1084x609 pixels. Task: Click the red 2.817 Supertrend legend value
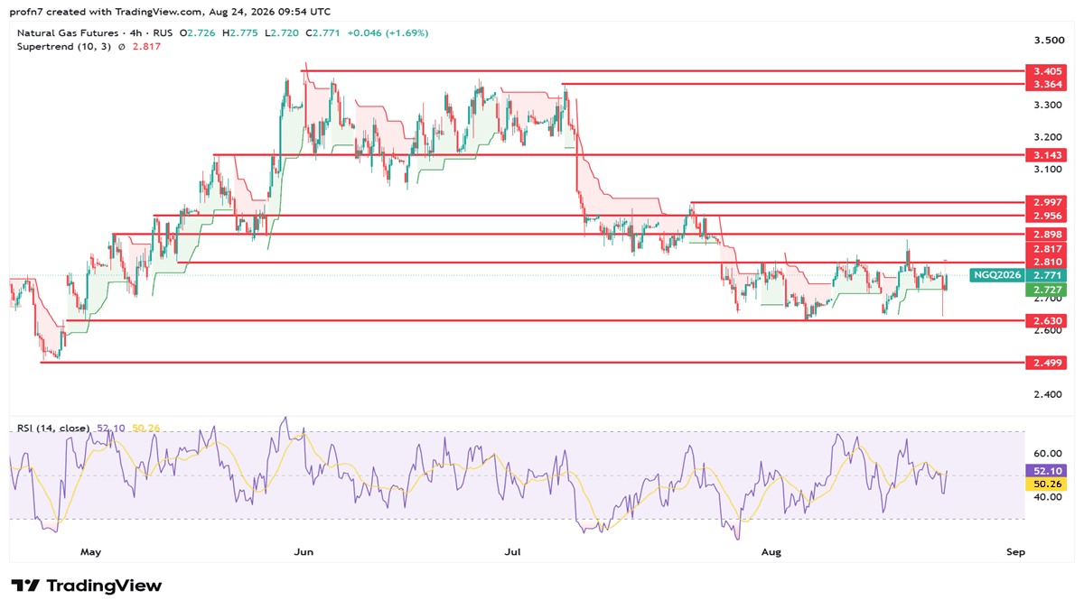click(145, 47)
